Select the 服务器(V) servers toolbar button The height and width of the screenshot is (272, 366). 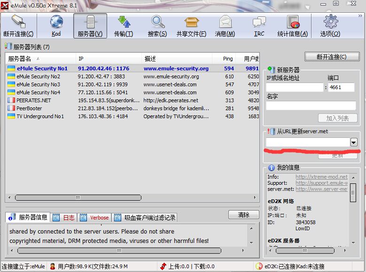click(90, 26)
